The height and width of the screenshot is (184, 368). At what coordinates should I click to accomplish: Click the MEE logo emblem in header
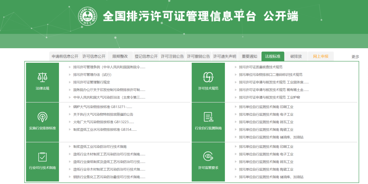point(88,17)
